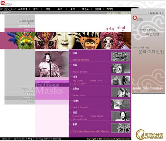
Task: Open the privacy policy footer link
Action: click(x=43, y=139)
